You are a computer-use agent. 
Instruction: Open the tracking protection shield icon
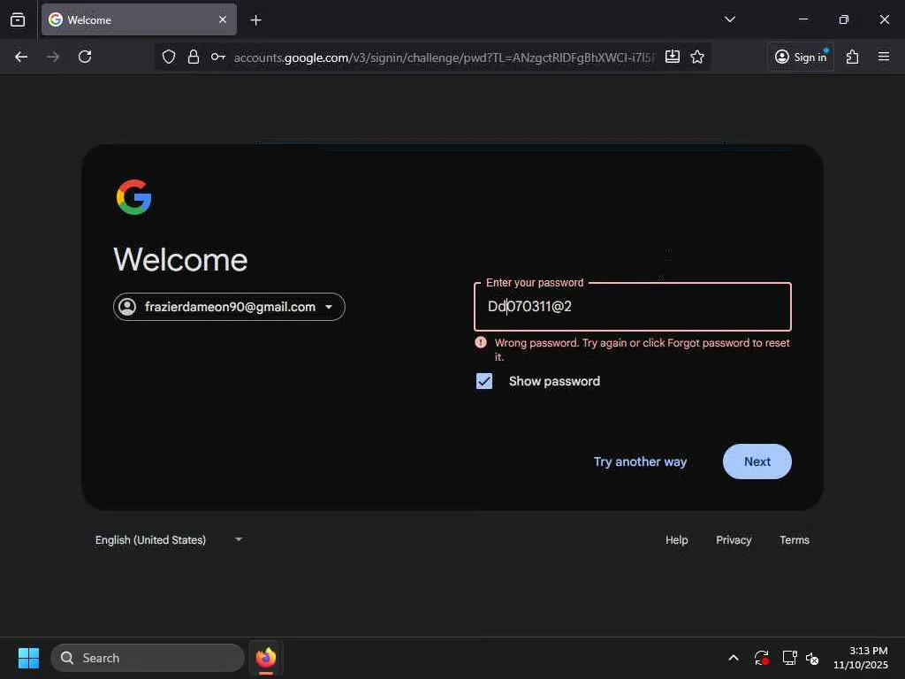169,57
